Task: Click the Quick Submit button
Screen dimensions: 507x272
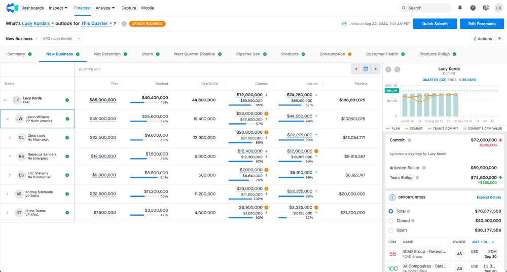Action: click(x=434, y=24)
